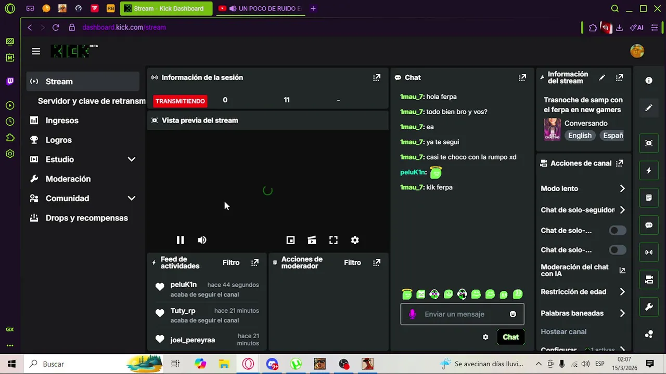Click the Conversando category thumbnail
This screenshot has height=374, width=666.
click(x=553, y=129)
